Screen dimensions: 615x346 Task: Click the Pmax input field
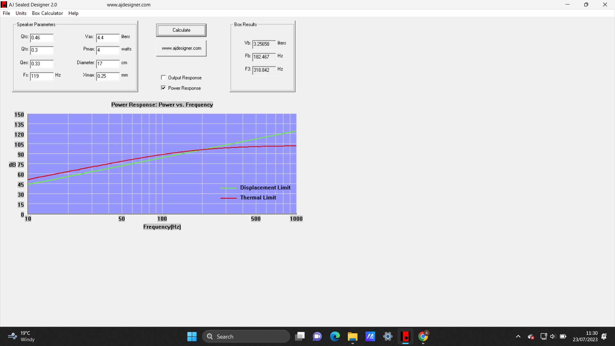click(x=108, y=50)
